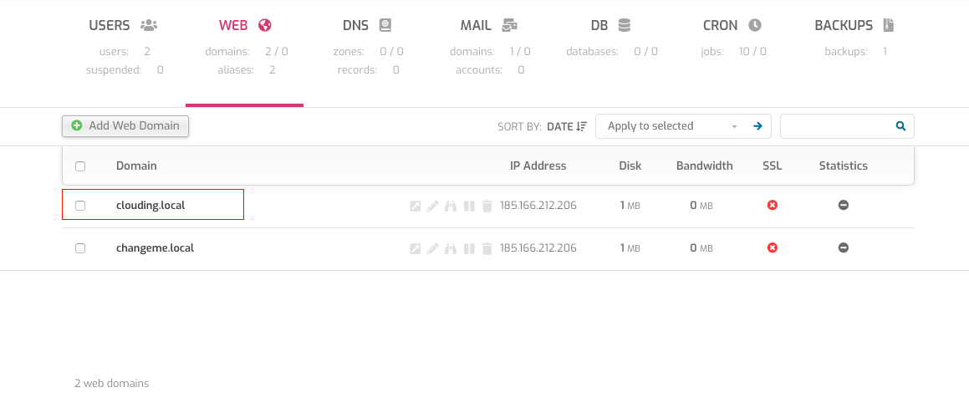Click the blue arrow next to Apply to selected
The image size is (969, 413).
[x=757, y=126]
